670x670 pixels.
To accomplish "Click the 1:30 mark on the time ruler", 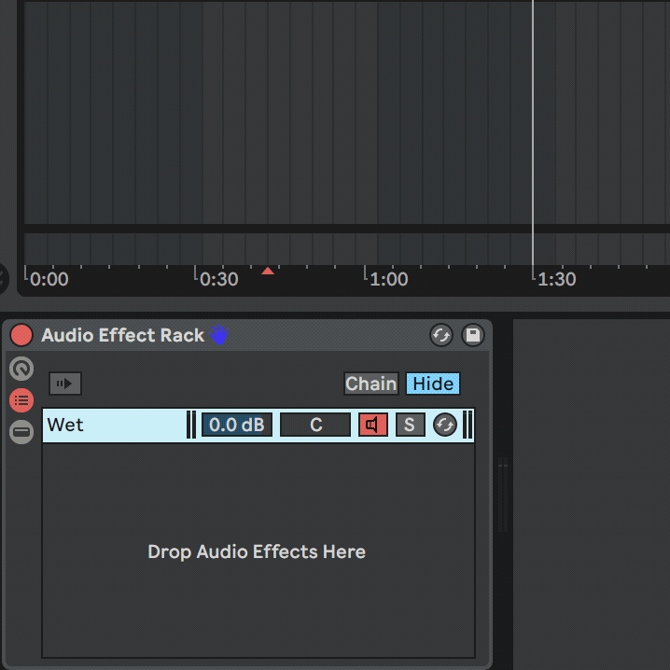I will [555, 278].
